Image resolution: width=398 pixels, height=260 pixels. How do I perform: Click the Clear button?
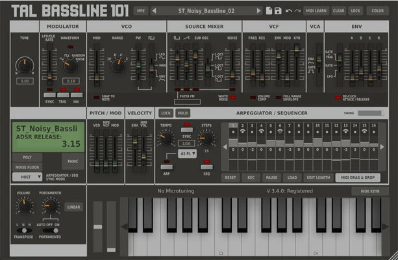[x=339, y=10]
